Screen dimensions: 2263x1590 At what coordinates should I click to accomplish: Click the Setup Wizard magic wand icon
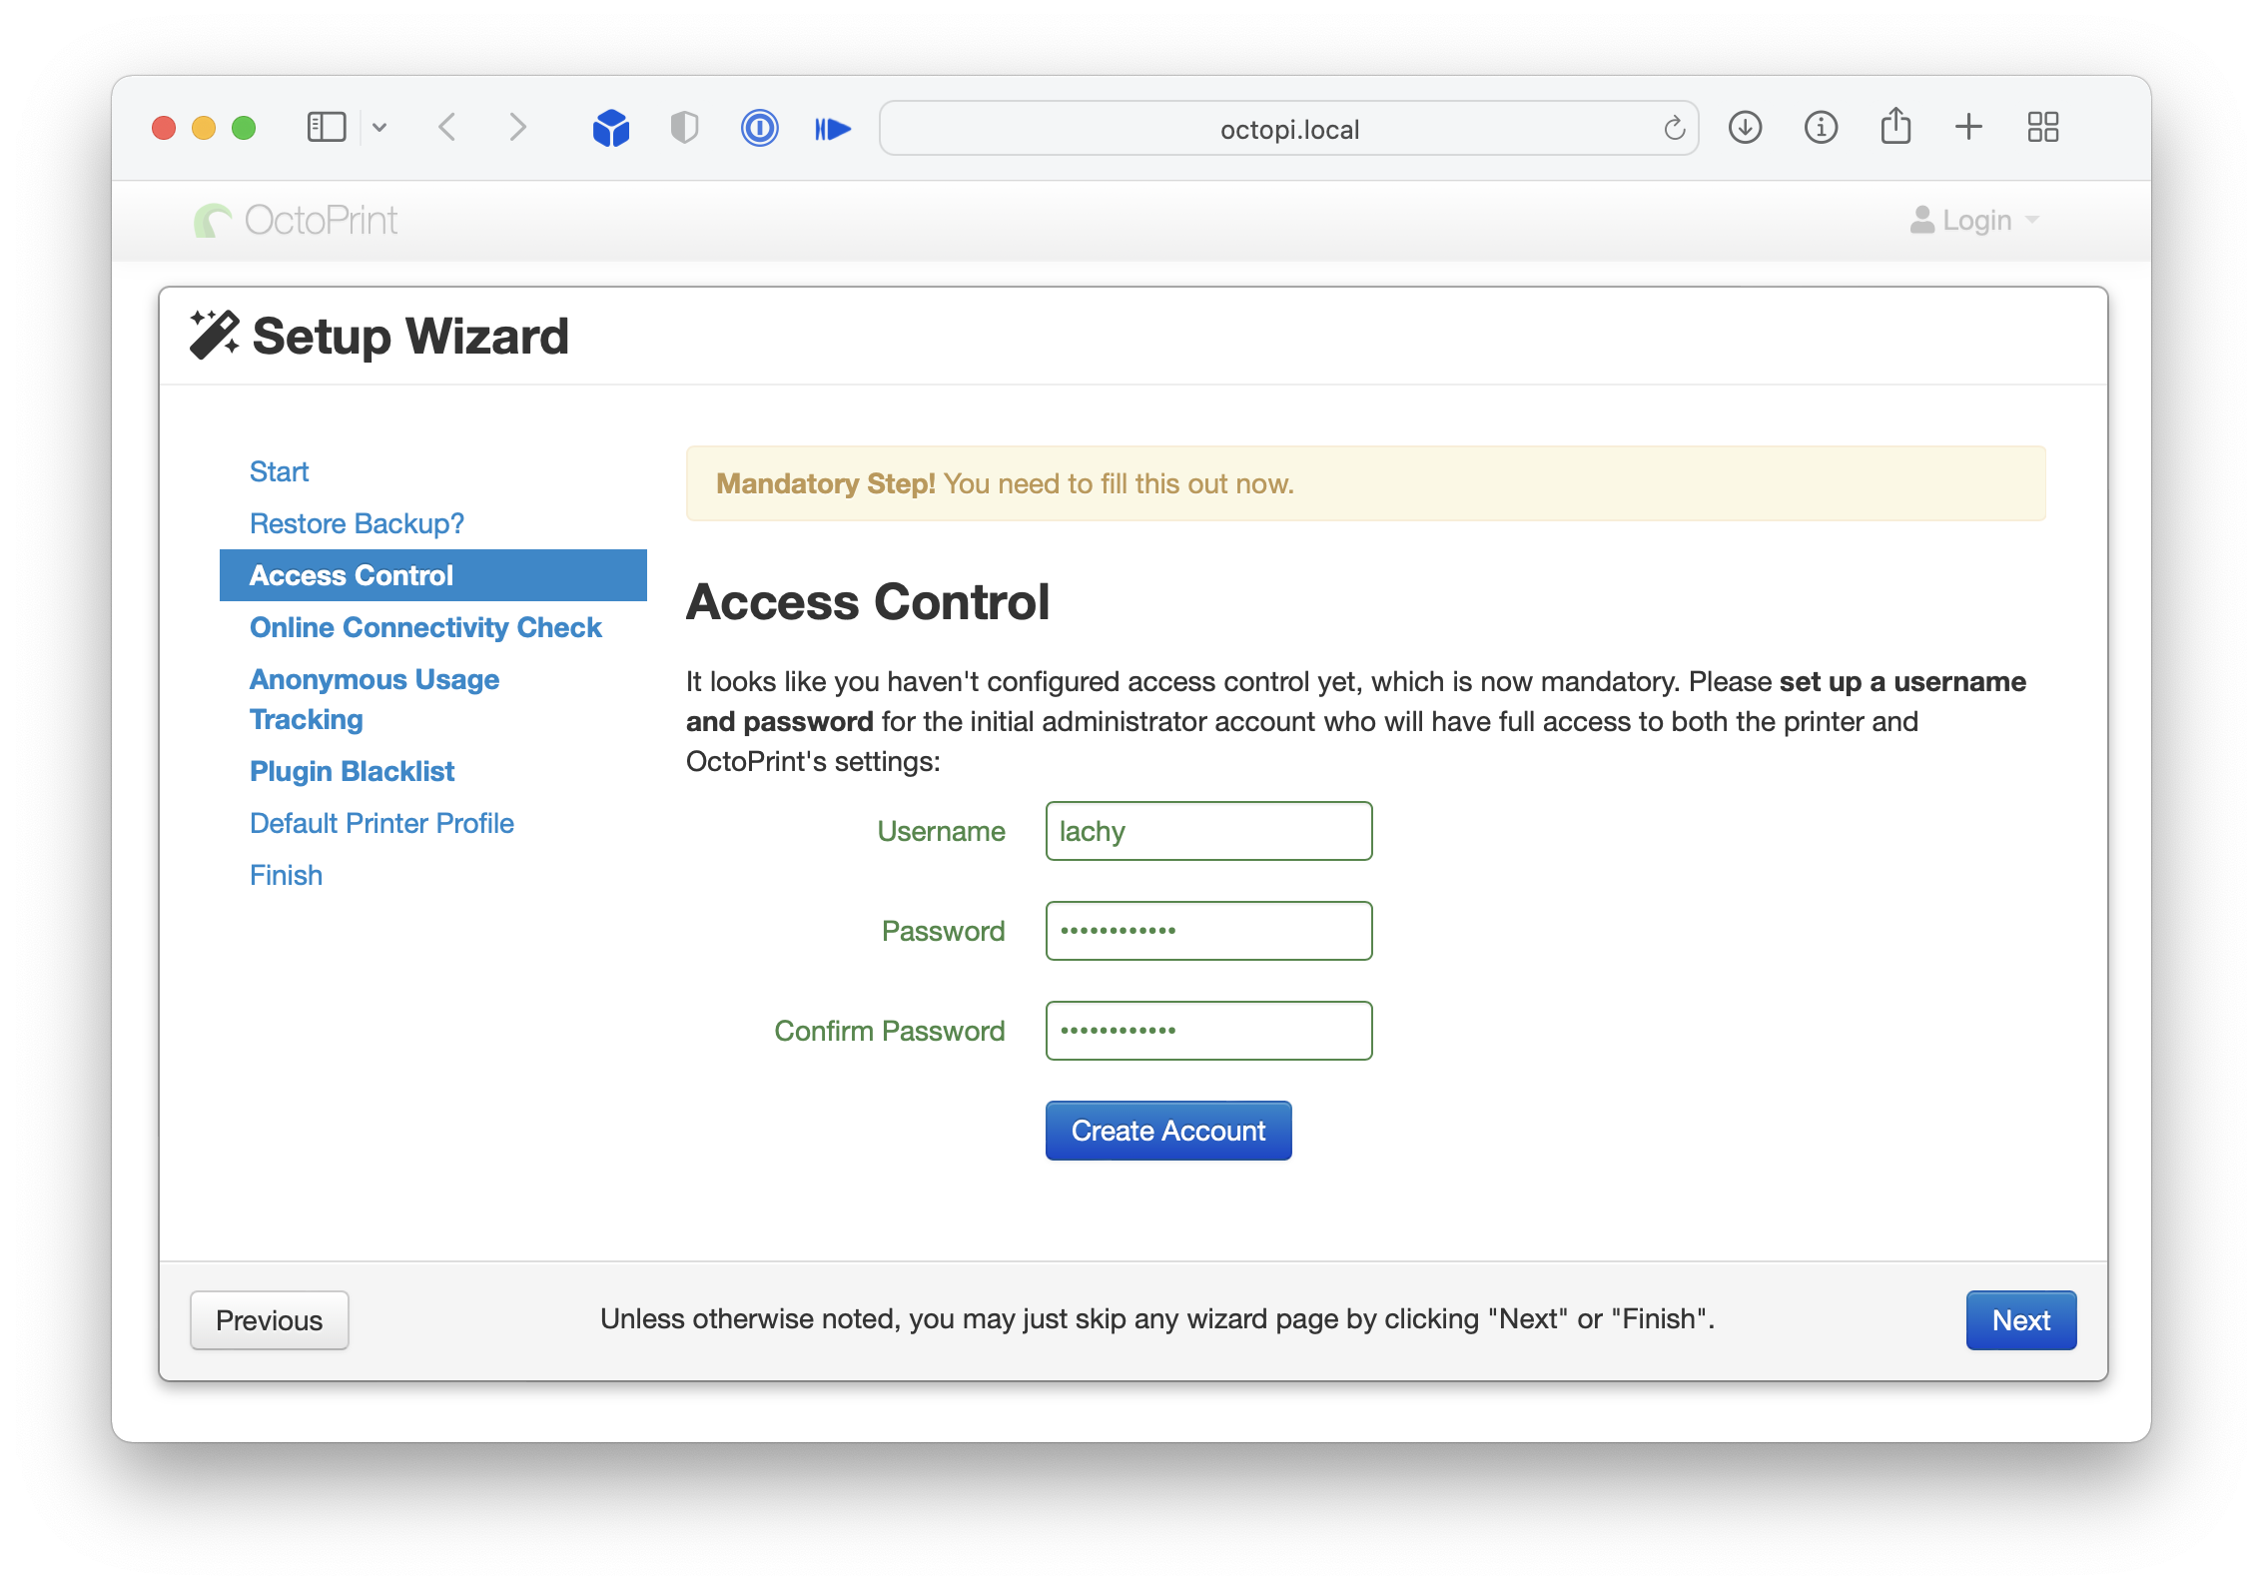214,335
